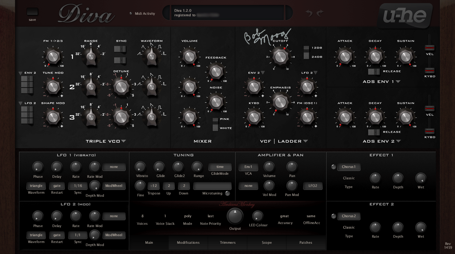
Task: Open the VCA Env1 source selector
Action: pyautogui.click(x=248, y=167)
